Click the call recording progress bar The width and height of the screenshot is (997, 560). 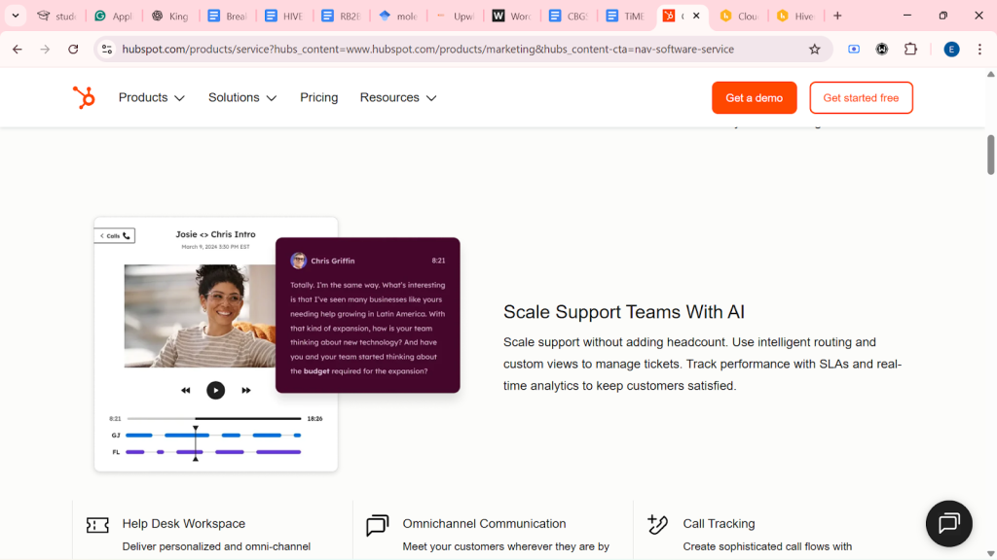tap(214, 419)
